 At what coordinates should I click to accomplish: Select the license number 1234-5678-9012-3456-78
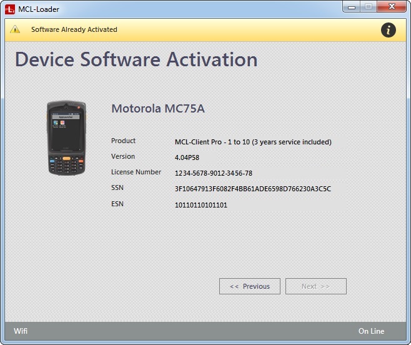point(213,173)
